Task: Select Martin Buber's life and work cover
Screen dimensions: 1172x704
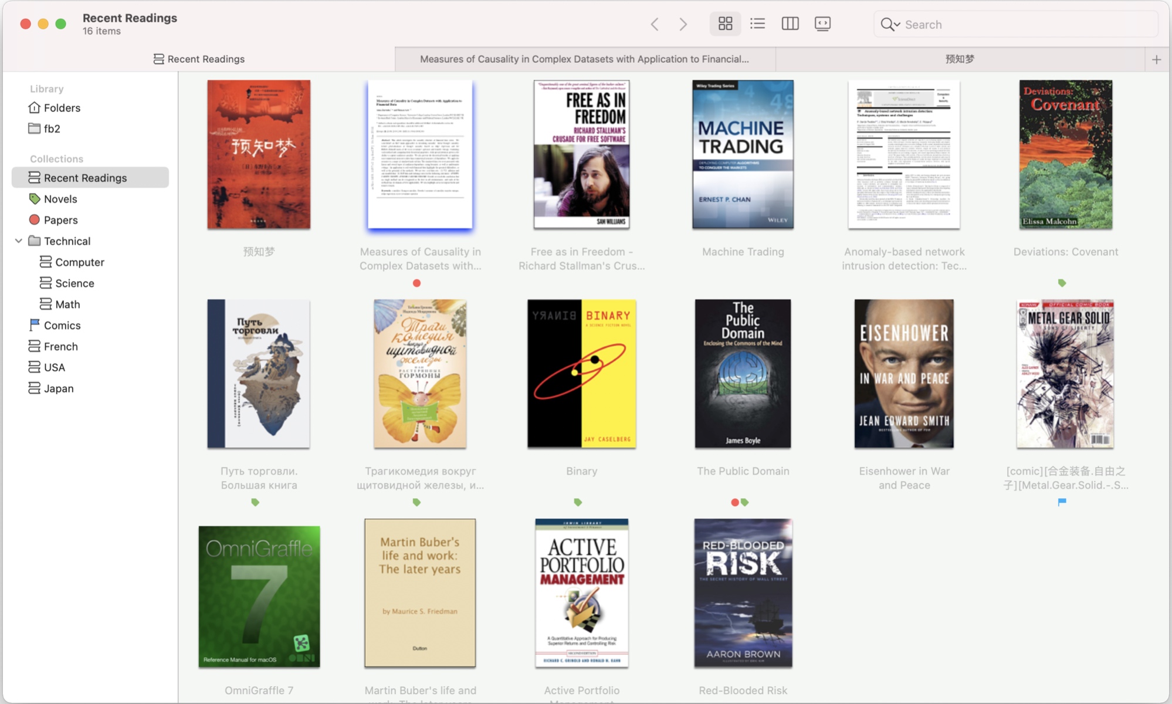Action: 420,593
